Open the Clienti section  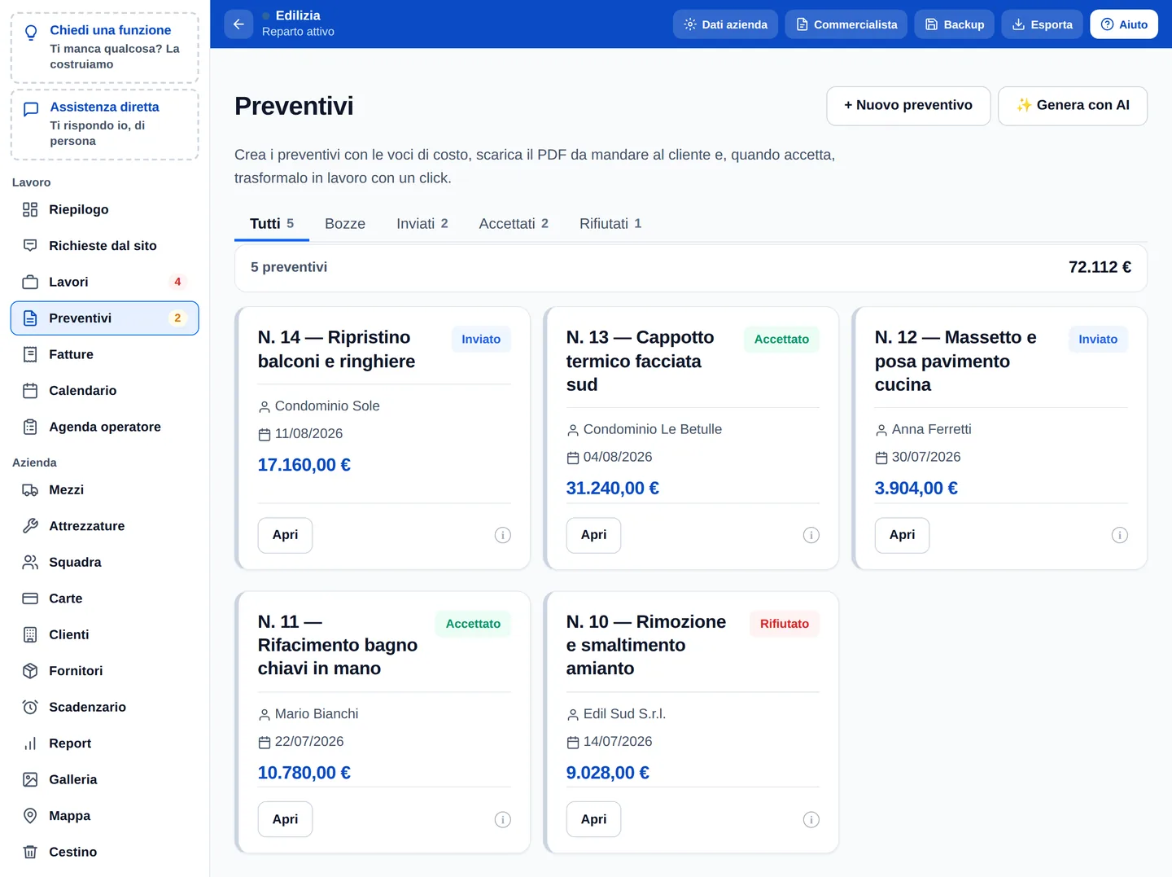click(104, 635)
